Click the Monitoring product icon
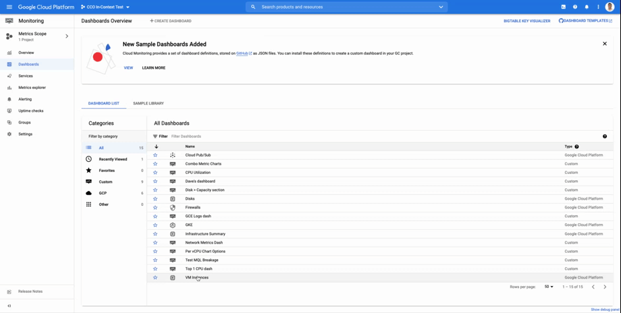 pos(9,21)
